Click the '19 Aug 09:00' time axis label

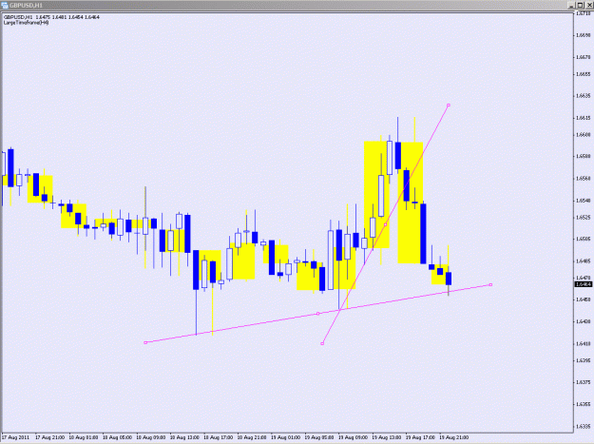click(353, 437)
